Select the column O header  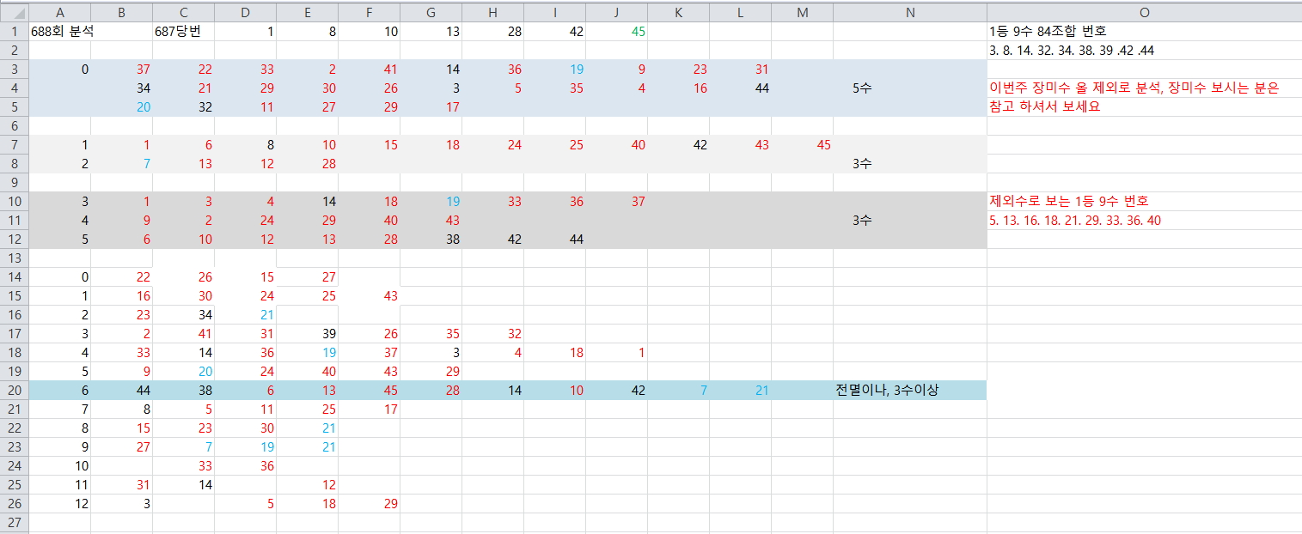click(x=1143, y=12)
